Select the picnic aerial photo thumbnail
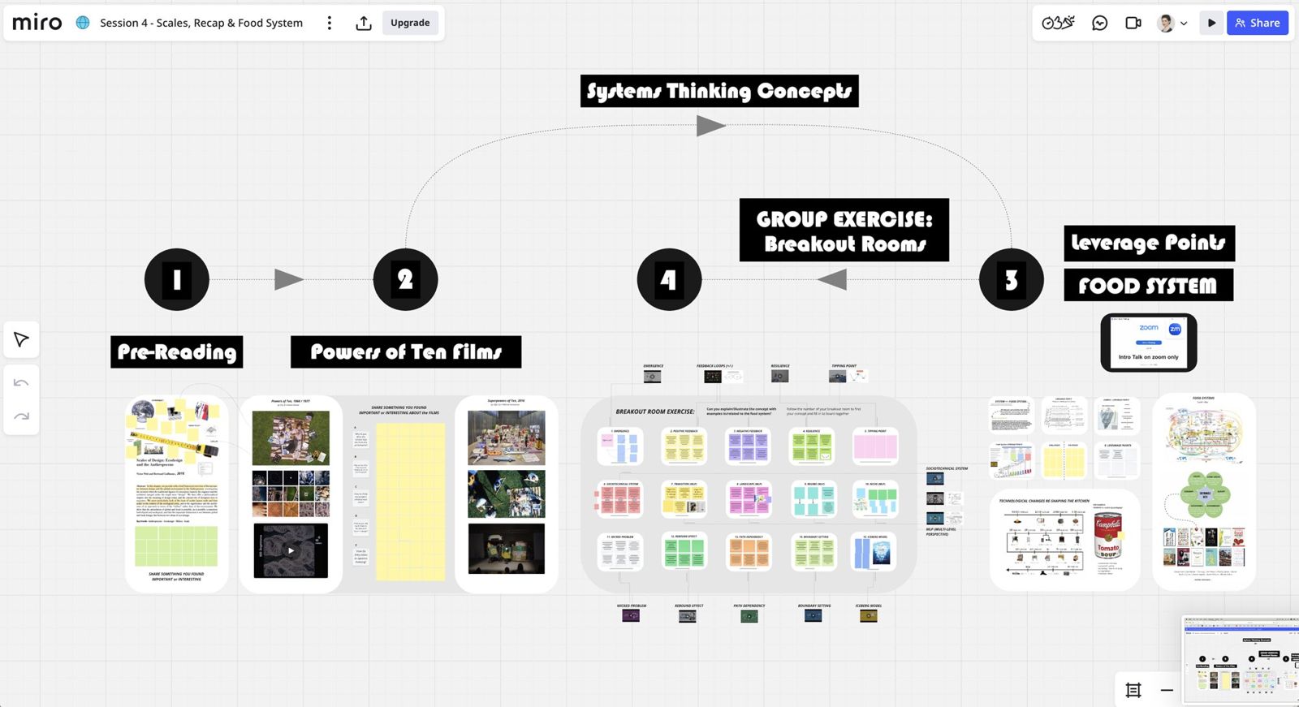The height and width of the screenshot is (707, 1299). [x=291, y=438]
